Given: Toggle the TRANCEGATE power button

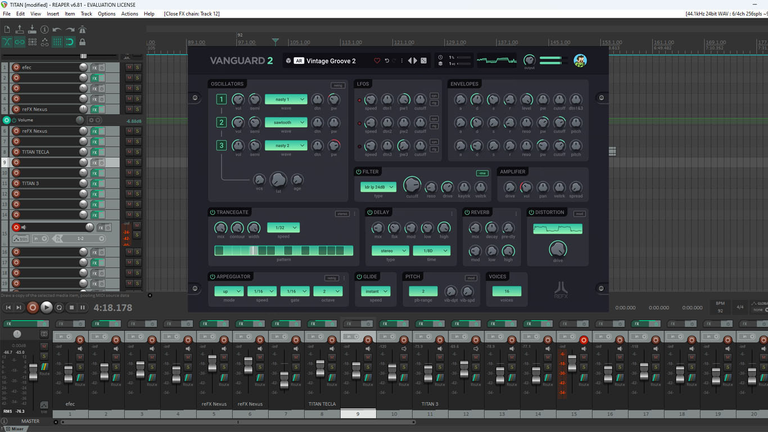Looking at the screenshot, I should [213, 212].
